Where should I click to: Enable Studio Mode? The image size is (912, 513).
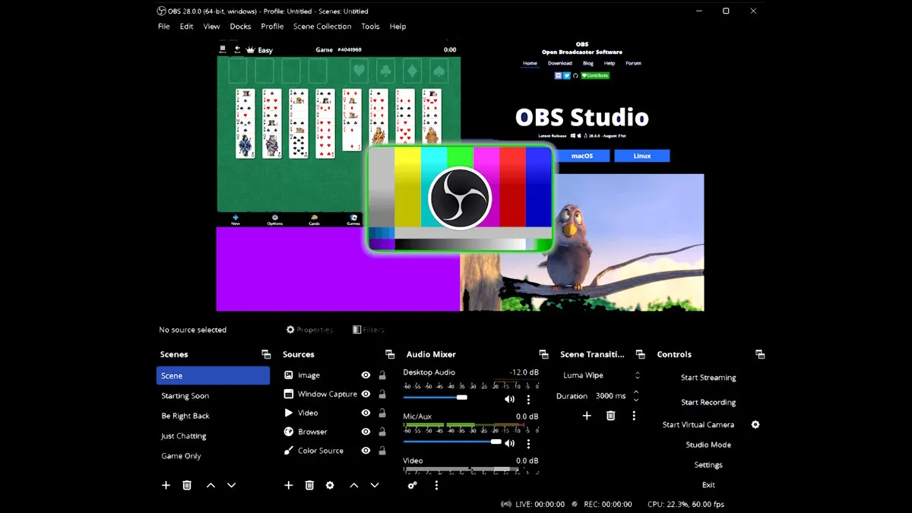(708, 445)
